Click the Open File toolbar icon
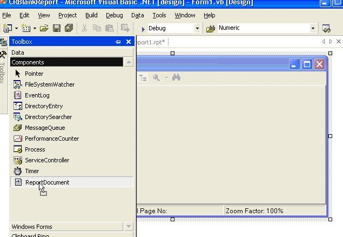The width and height of the screenshot is (343, 237). (44, 28)
